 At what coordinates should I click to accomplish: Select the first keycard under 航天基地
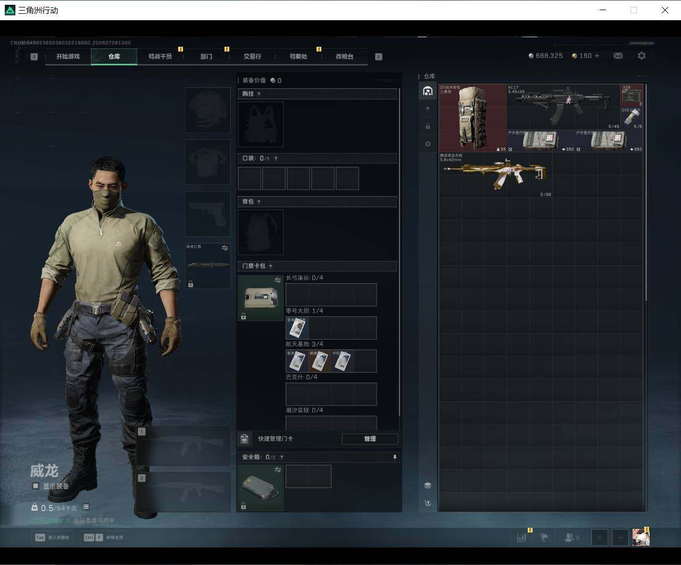coord(297,361)
